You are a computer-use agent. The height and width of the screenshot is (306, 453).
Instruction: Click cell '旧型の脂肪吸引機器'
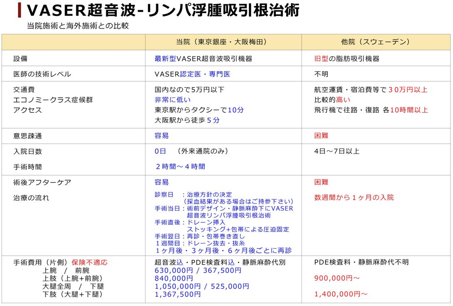click(x=347, y=59)
